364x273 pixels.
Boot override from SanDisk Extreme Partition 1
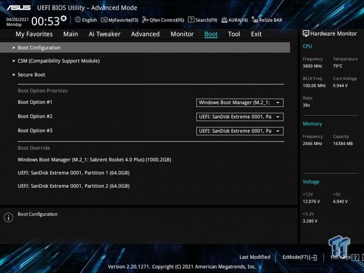pyautogui.click(x=73, y=173)
